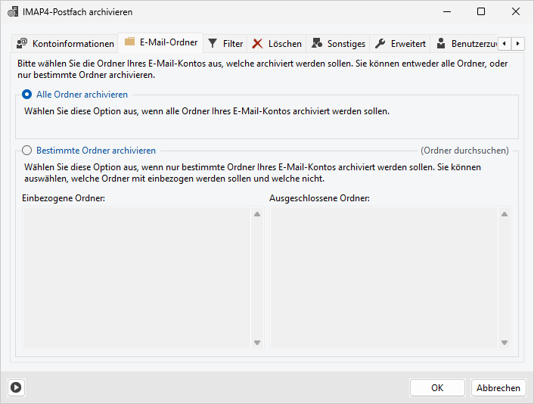Click the Abbrechen button
Screen dimensions: 534x404
coord(498,387)
